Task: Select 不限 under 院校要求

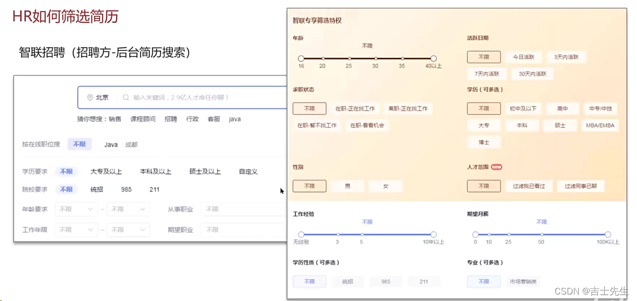Action: click(x=66, y=189)
